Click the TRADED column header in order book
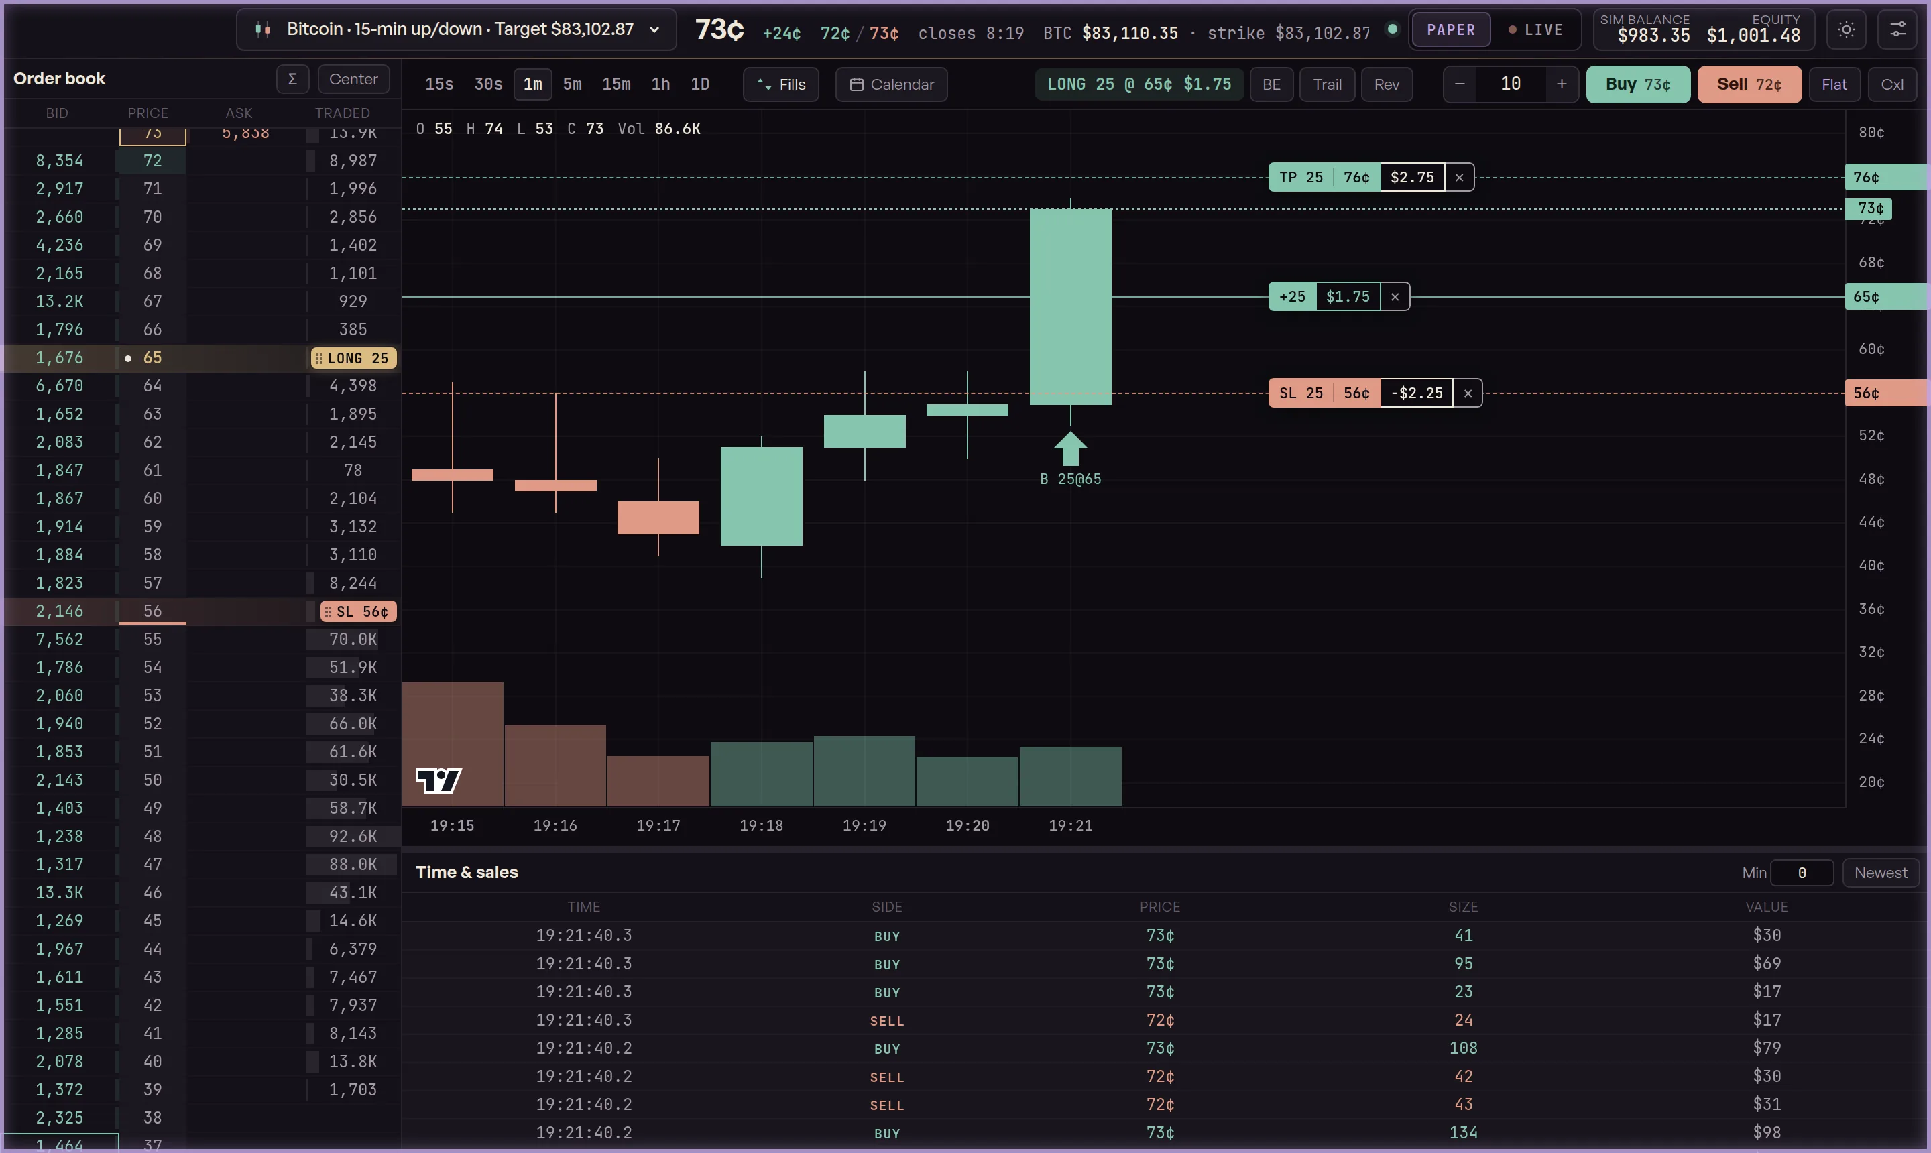The height and width of the screenshot is (1153, 1931). pyautogui.click(x=343, y=113)
